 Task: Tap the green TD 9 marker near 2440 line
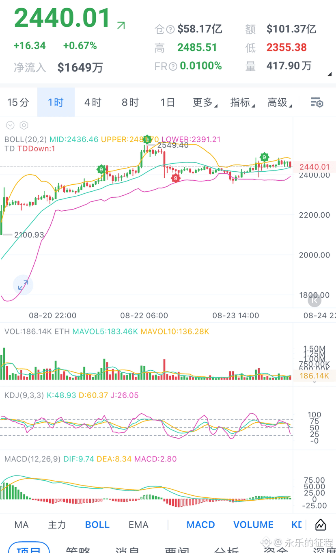(x=101, y=169)
